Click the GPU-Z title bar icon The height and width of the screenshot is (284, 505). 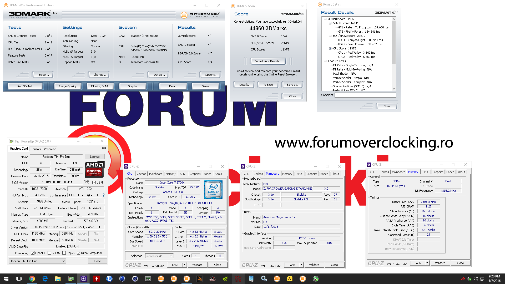(x=11, y=141)
